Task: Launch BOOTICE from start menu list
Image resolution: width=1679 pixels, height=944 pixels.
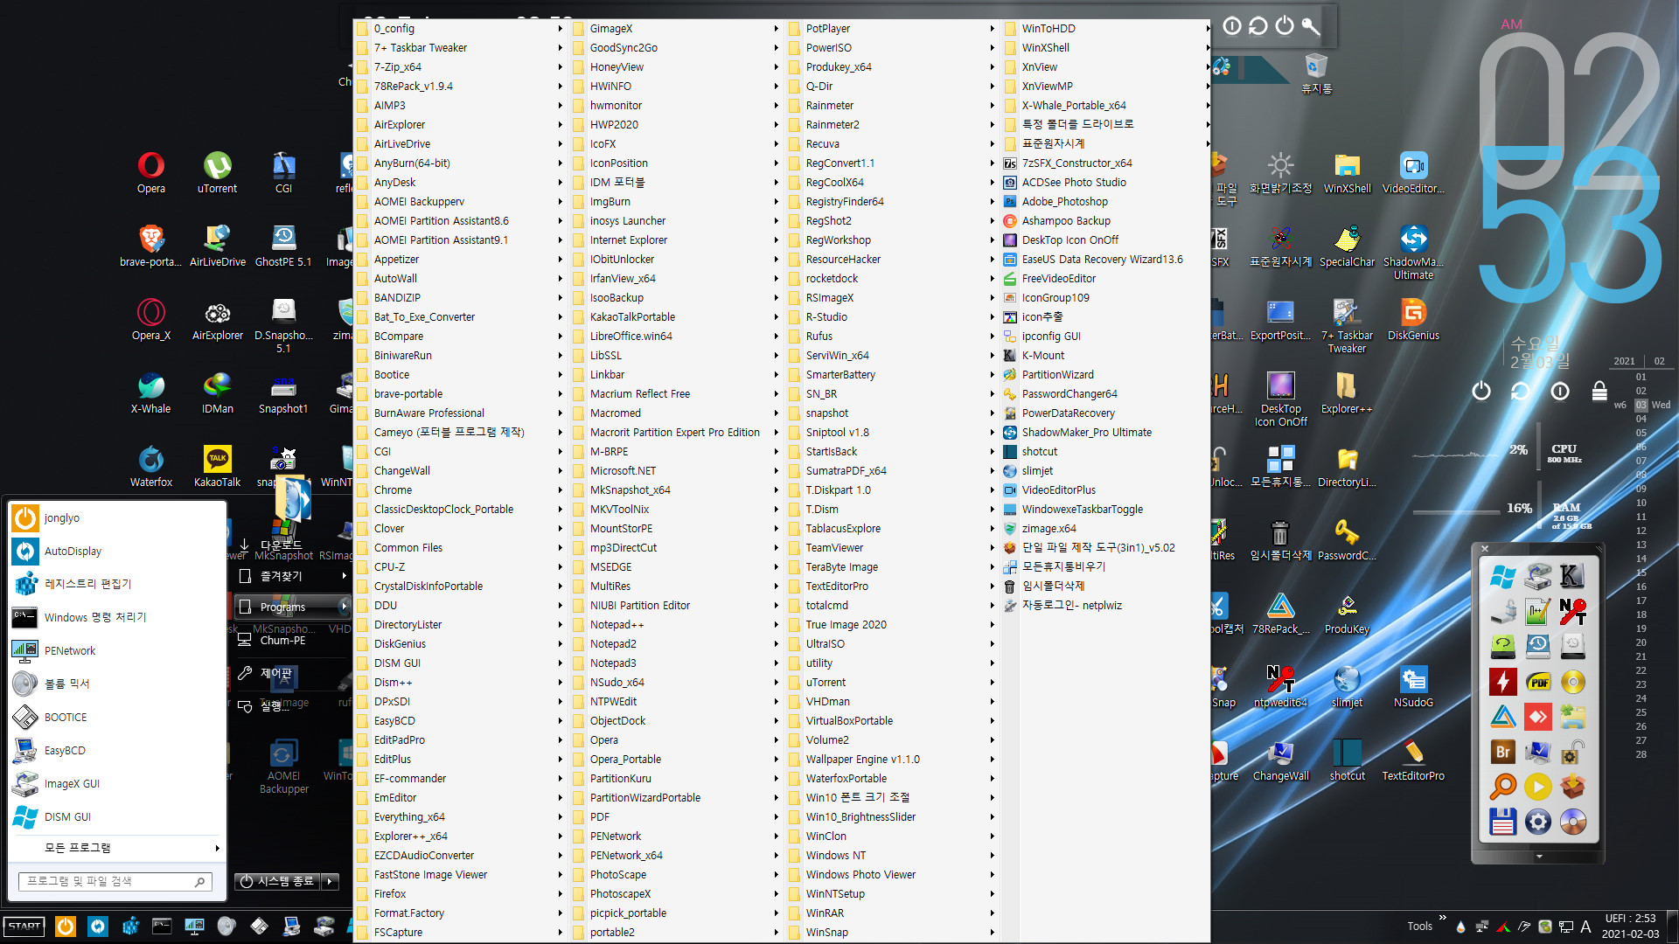Action: click(x=117, y=717)
